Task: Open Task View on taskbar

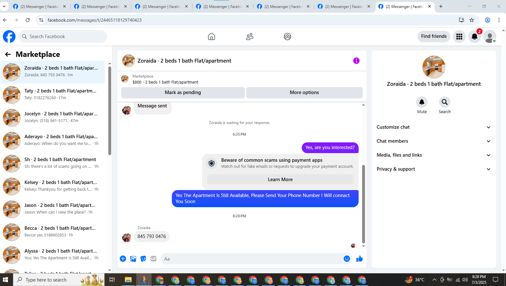Action: click(112, 280)
